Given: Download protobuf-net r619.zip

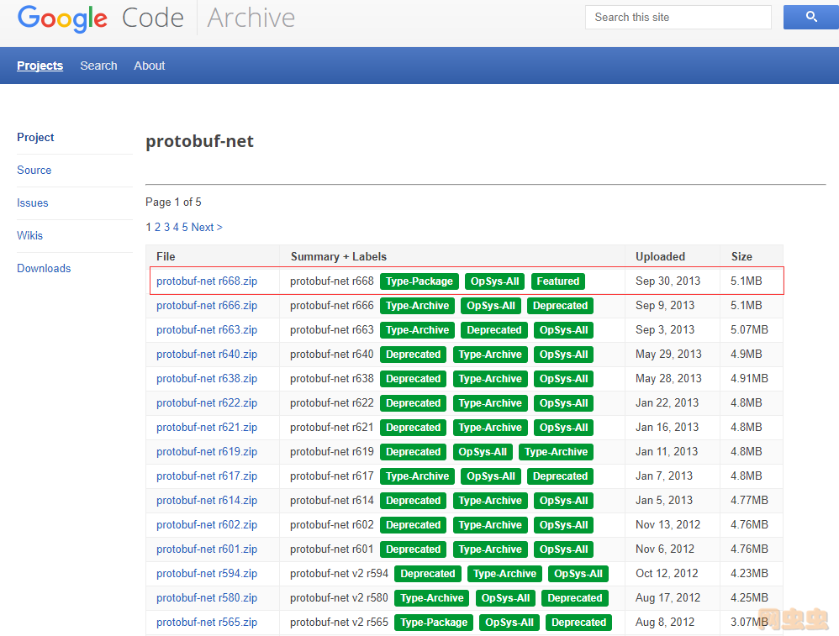Looking at the screenshot, I should [207, 452].
